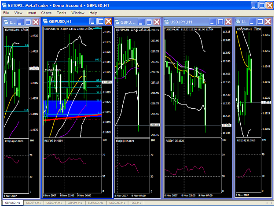This screenshot has height=207, width=275.
Task: Minimize the GBPUSD,H1 chart window
Action: pos(93,22)
